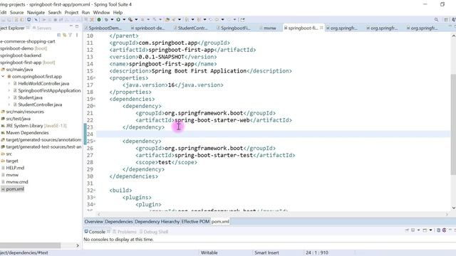Maximize the Project Explorer view

[x=77, y=26]
